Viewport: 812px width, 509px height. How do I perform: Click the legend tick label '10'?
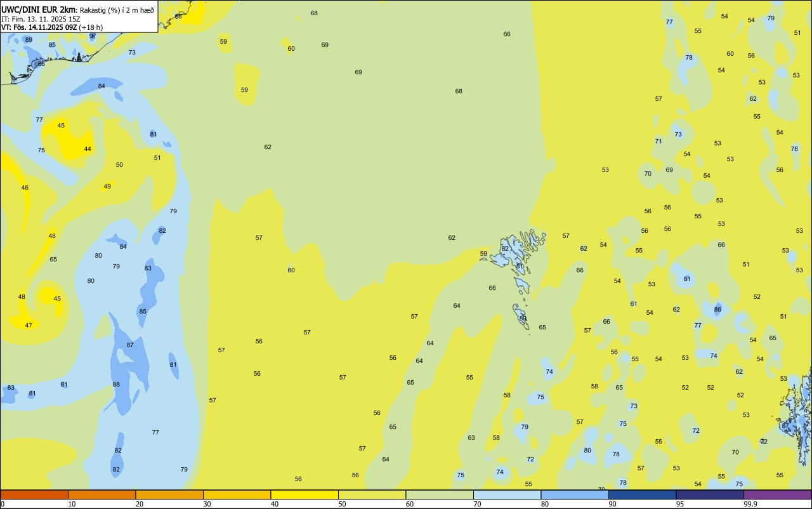(72, 504)
